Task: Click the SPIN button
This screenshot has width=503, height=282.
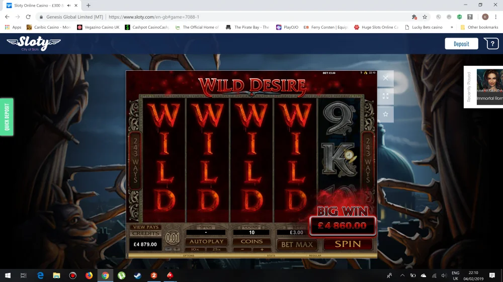Action: pos(348,244)
